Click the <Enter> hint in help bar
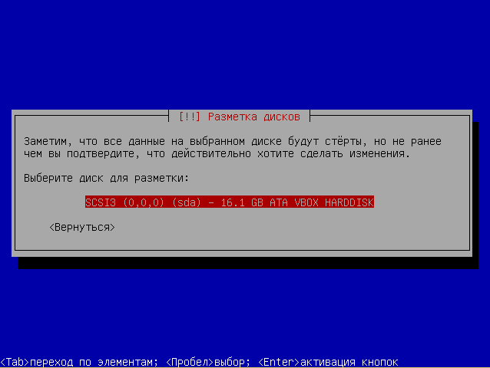The image size is (490, 368). point(279,362)
